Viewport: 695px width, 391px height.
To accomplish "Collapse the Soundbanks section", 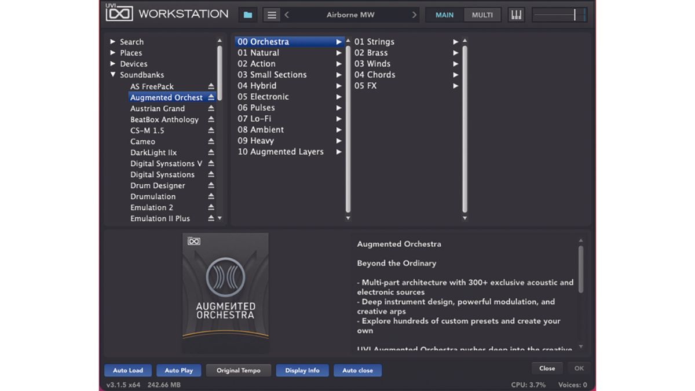I will click(114, 75).
